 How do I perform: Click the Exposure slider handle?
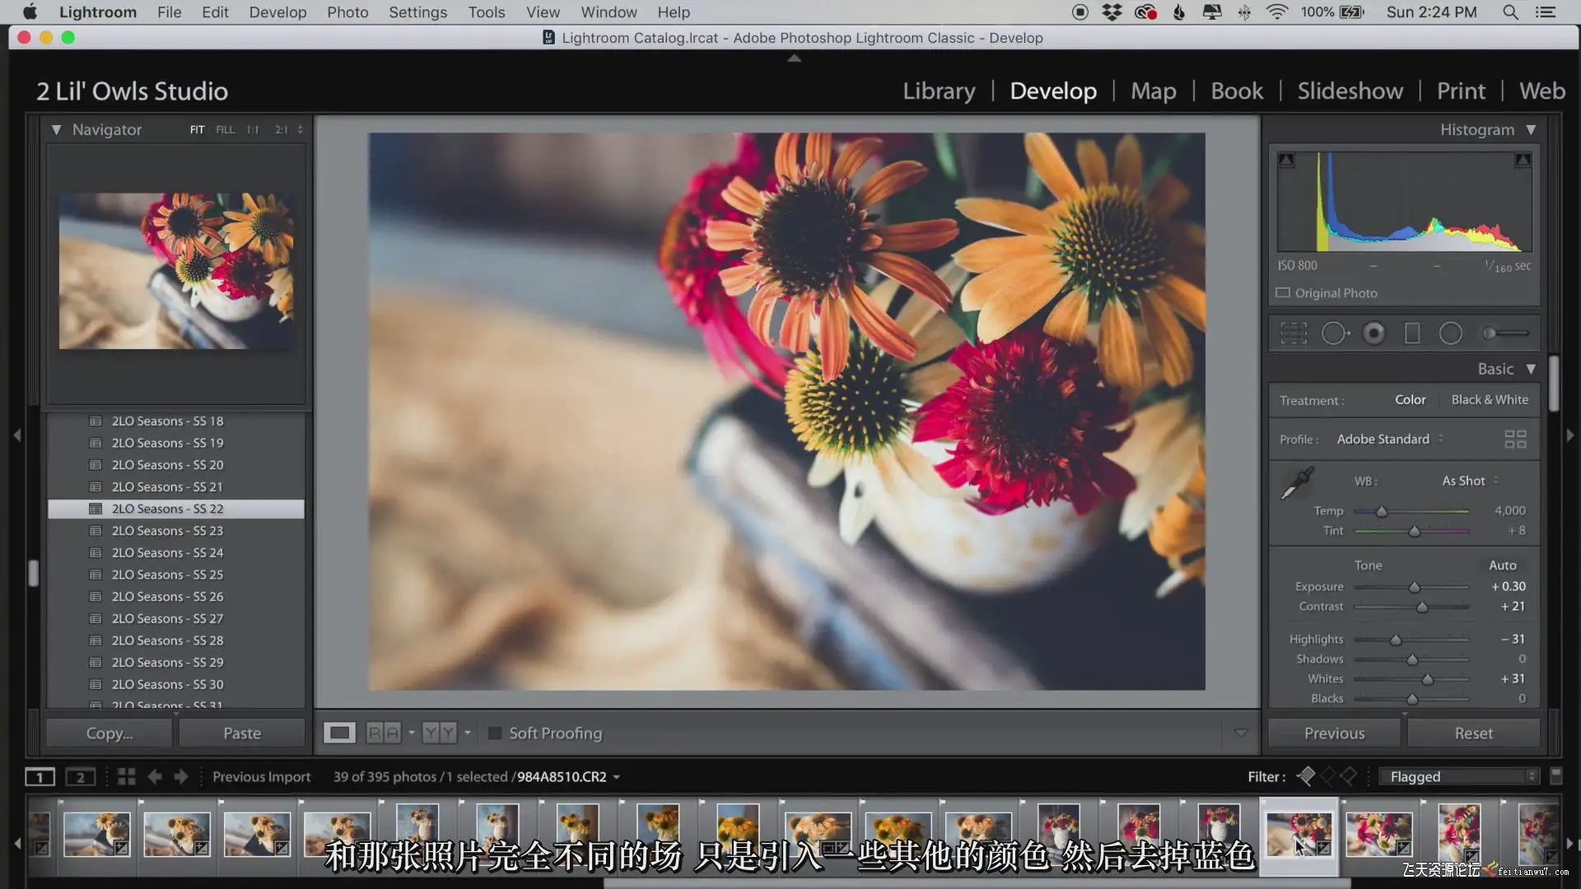tap(1415, 588)
